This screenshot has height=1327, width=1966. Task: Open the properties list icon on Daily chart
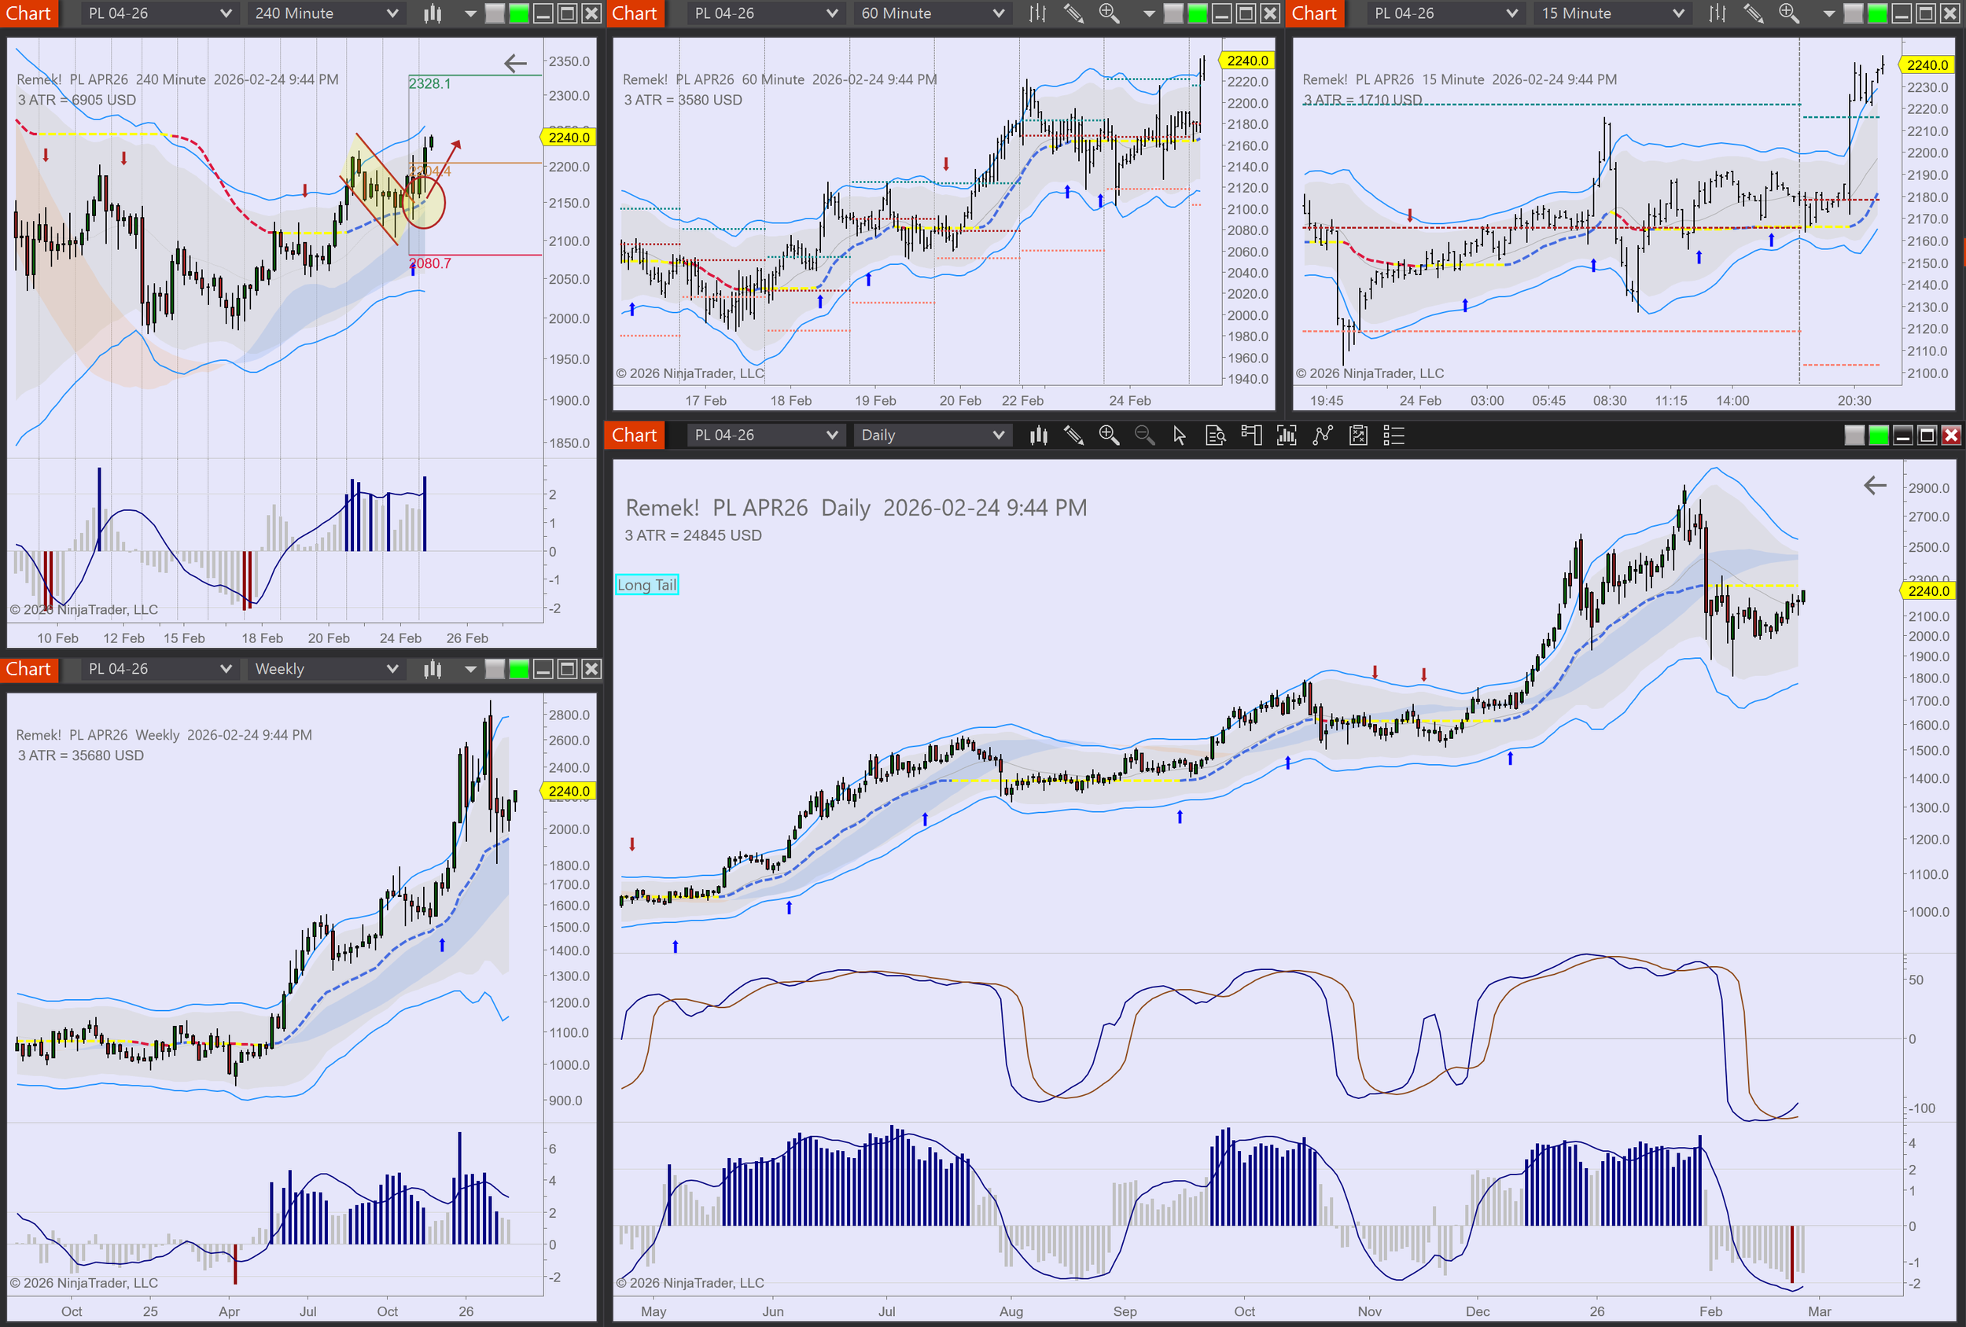[1394, 436]
